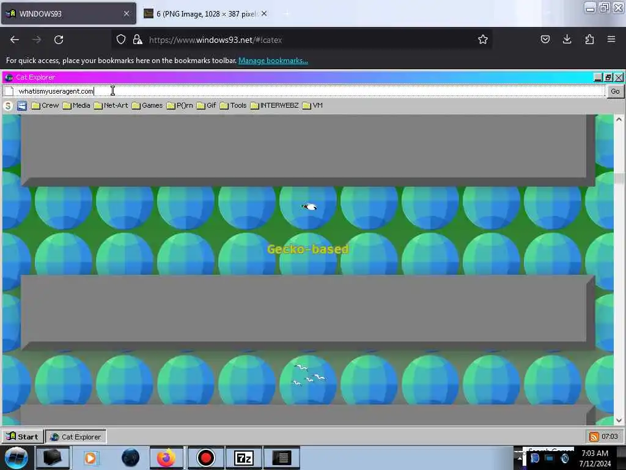Open the Firefox hamburger menu
The height and width of the screenshot is (470, 626).
[x=611, y=39]
